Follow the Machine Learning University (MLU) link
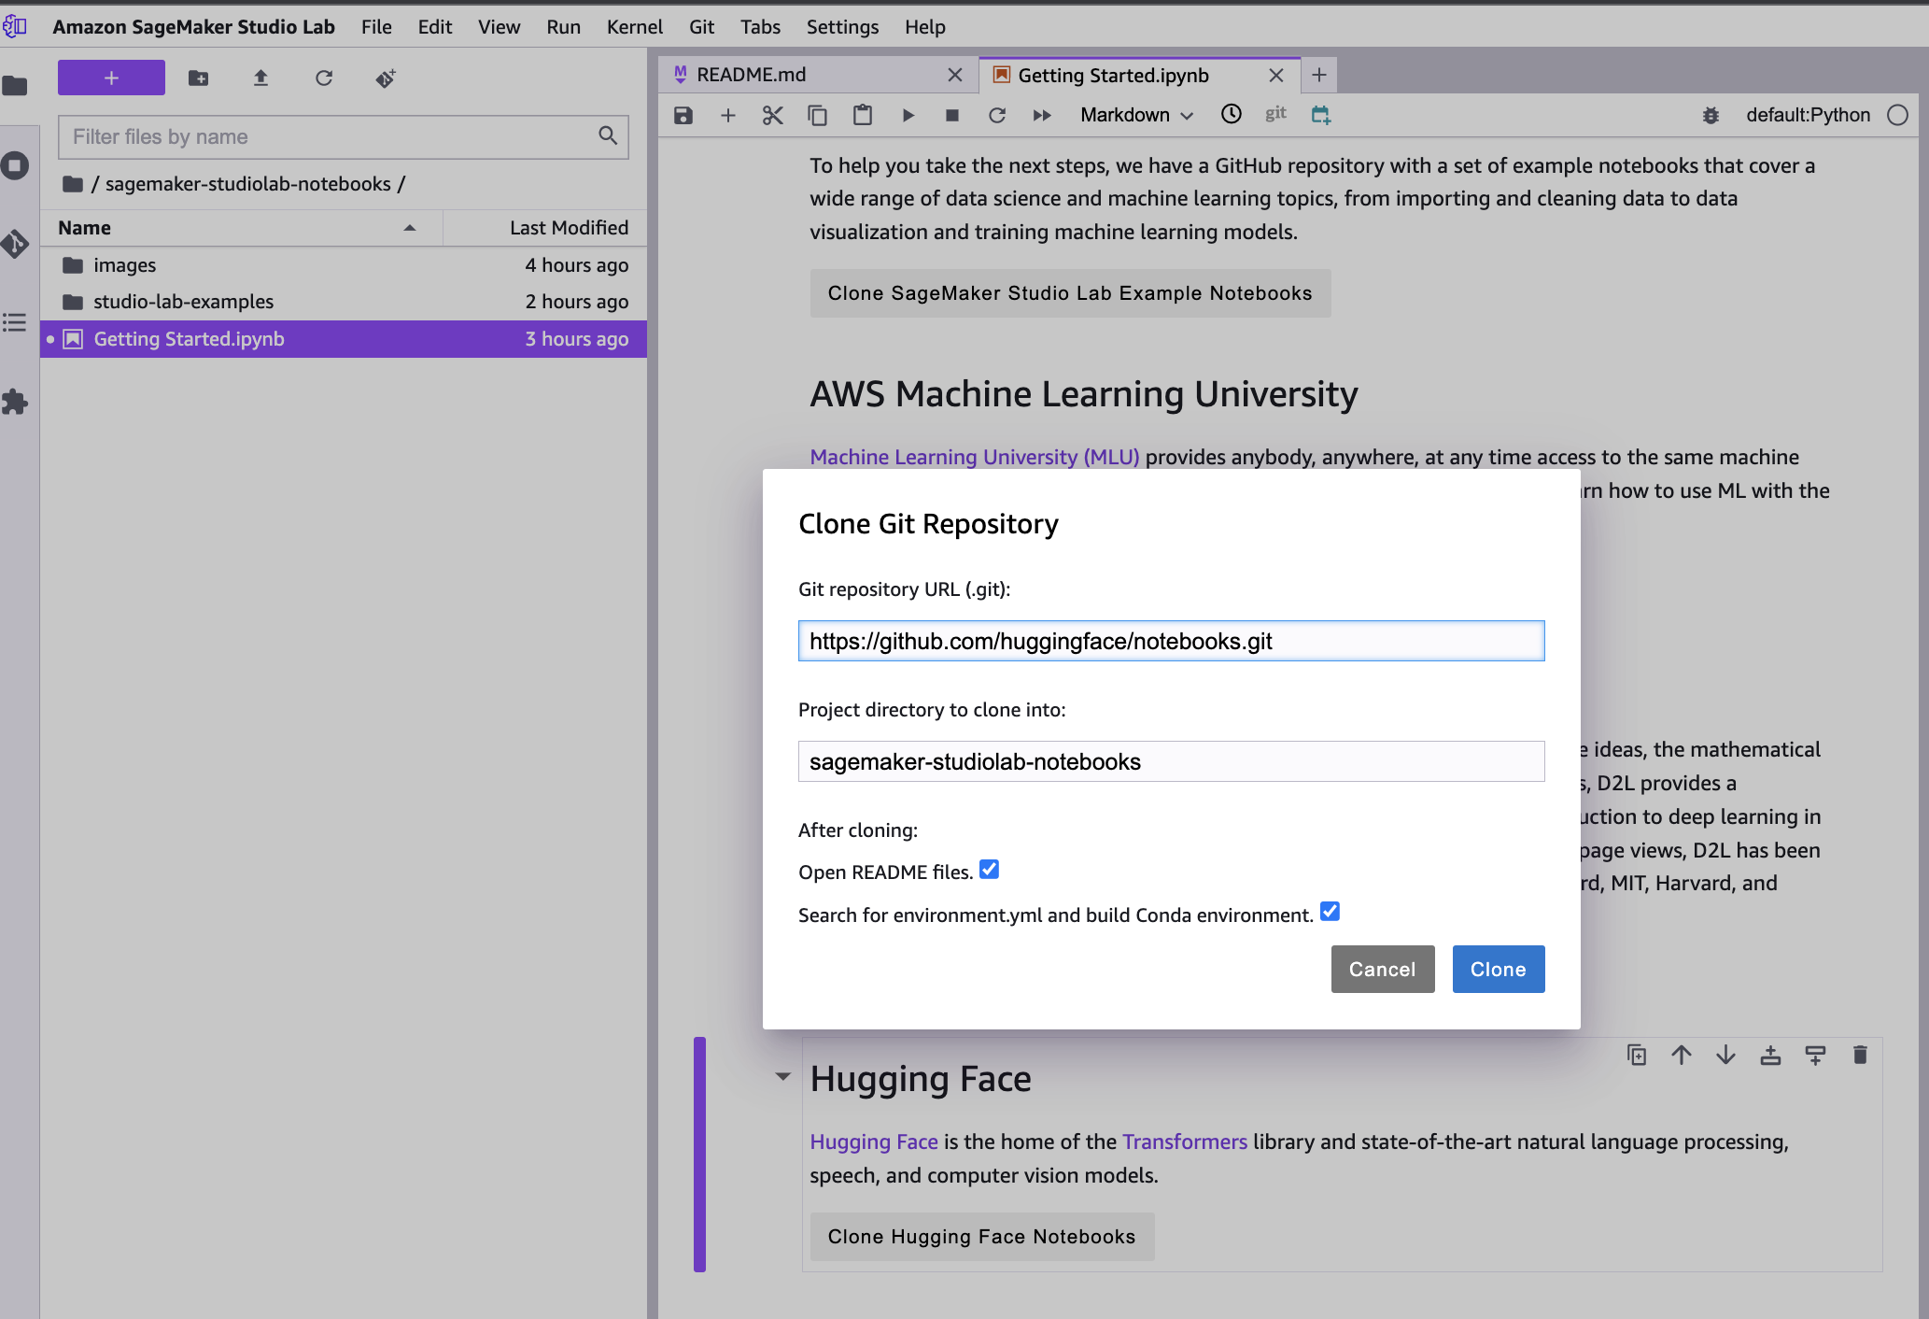The width and height of the screenshot is (1929, 1319). click(974, 457)
